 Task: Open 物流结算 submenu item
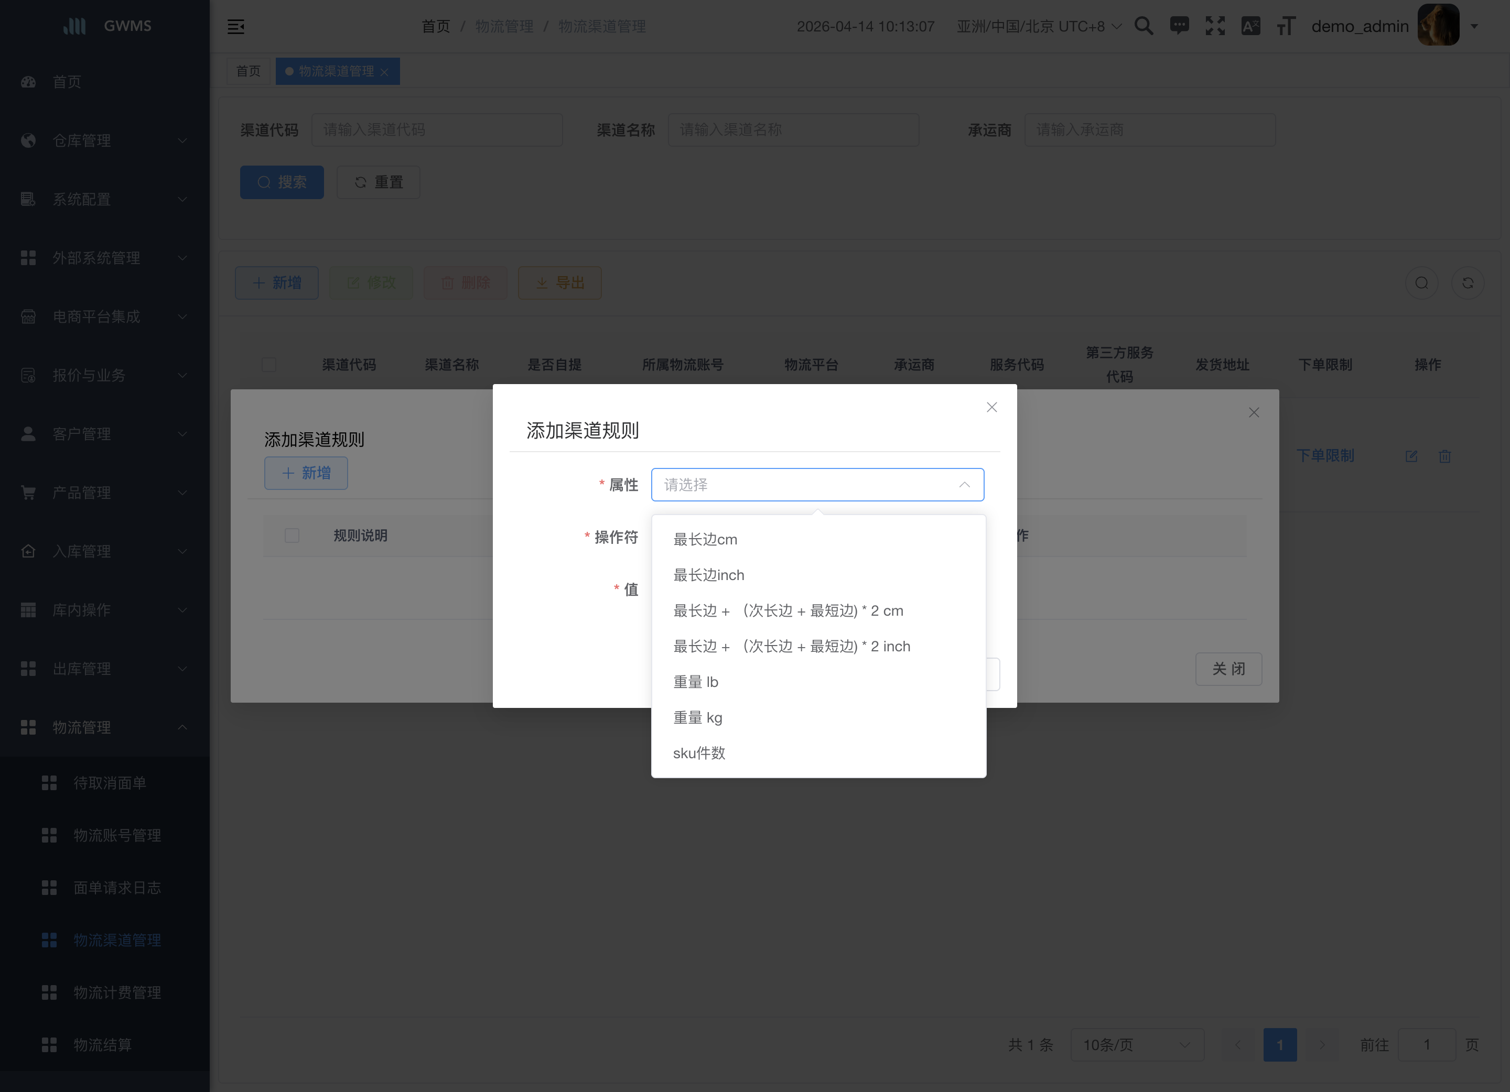(104, 1045)
